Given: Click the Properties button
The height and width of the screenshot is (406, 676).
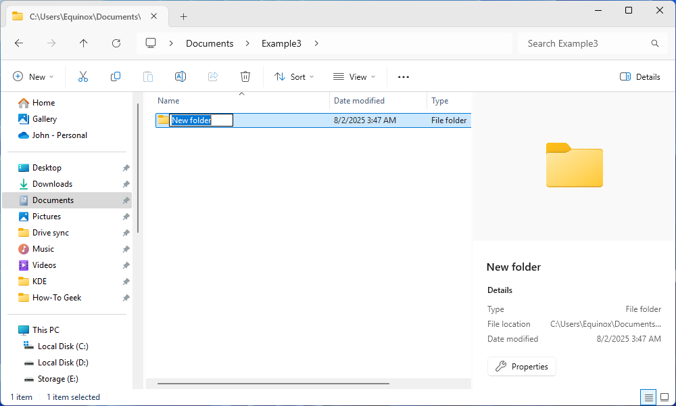Looking at the screenshot, I should click(522, 366).
